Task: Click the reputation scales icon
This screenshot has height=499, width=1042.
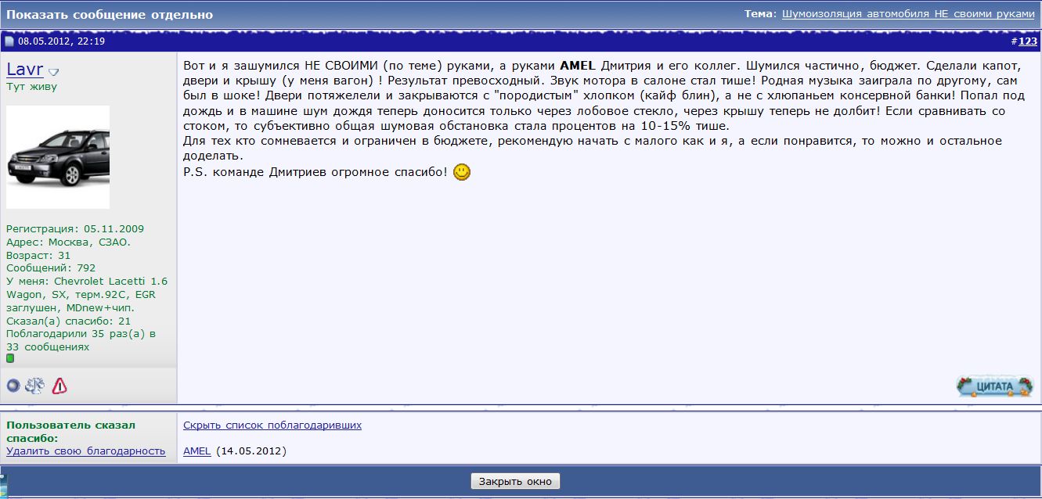Action: point(35,386)
